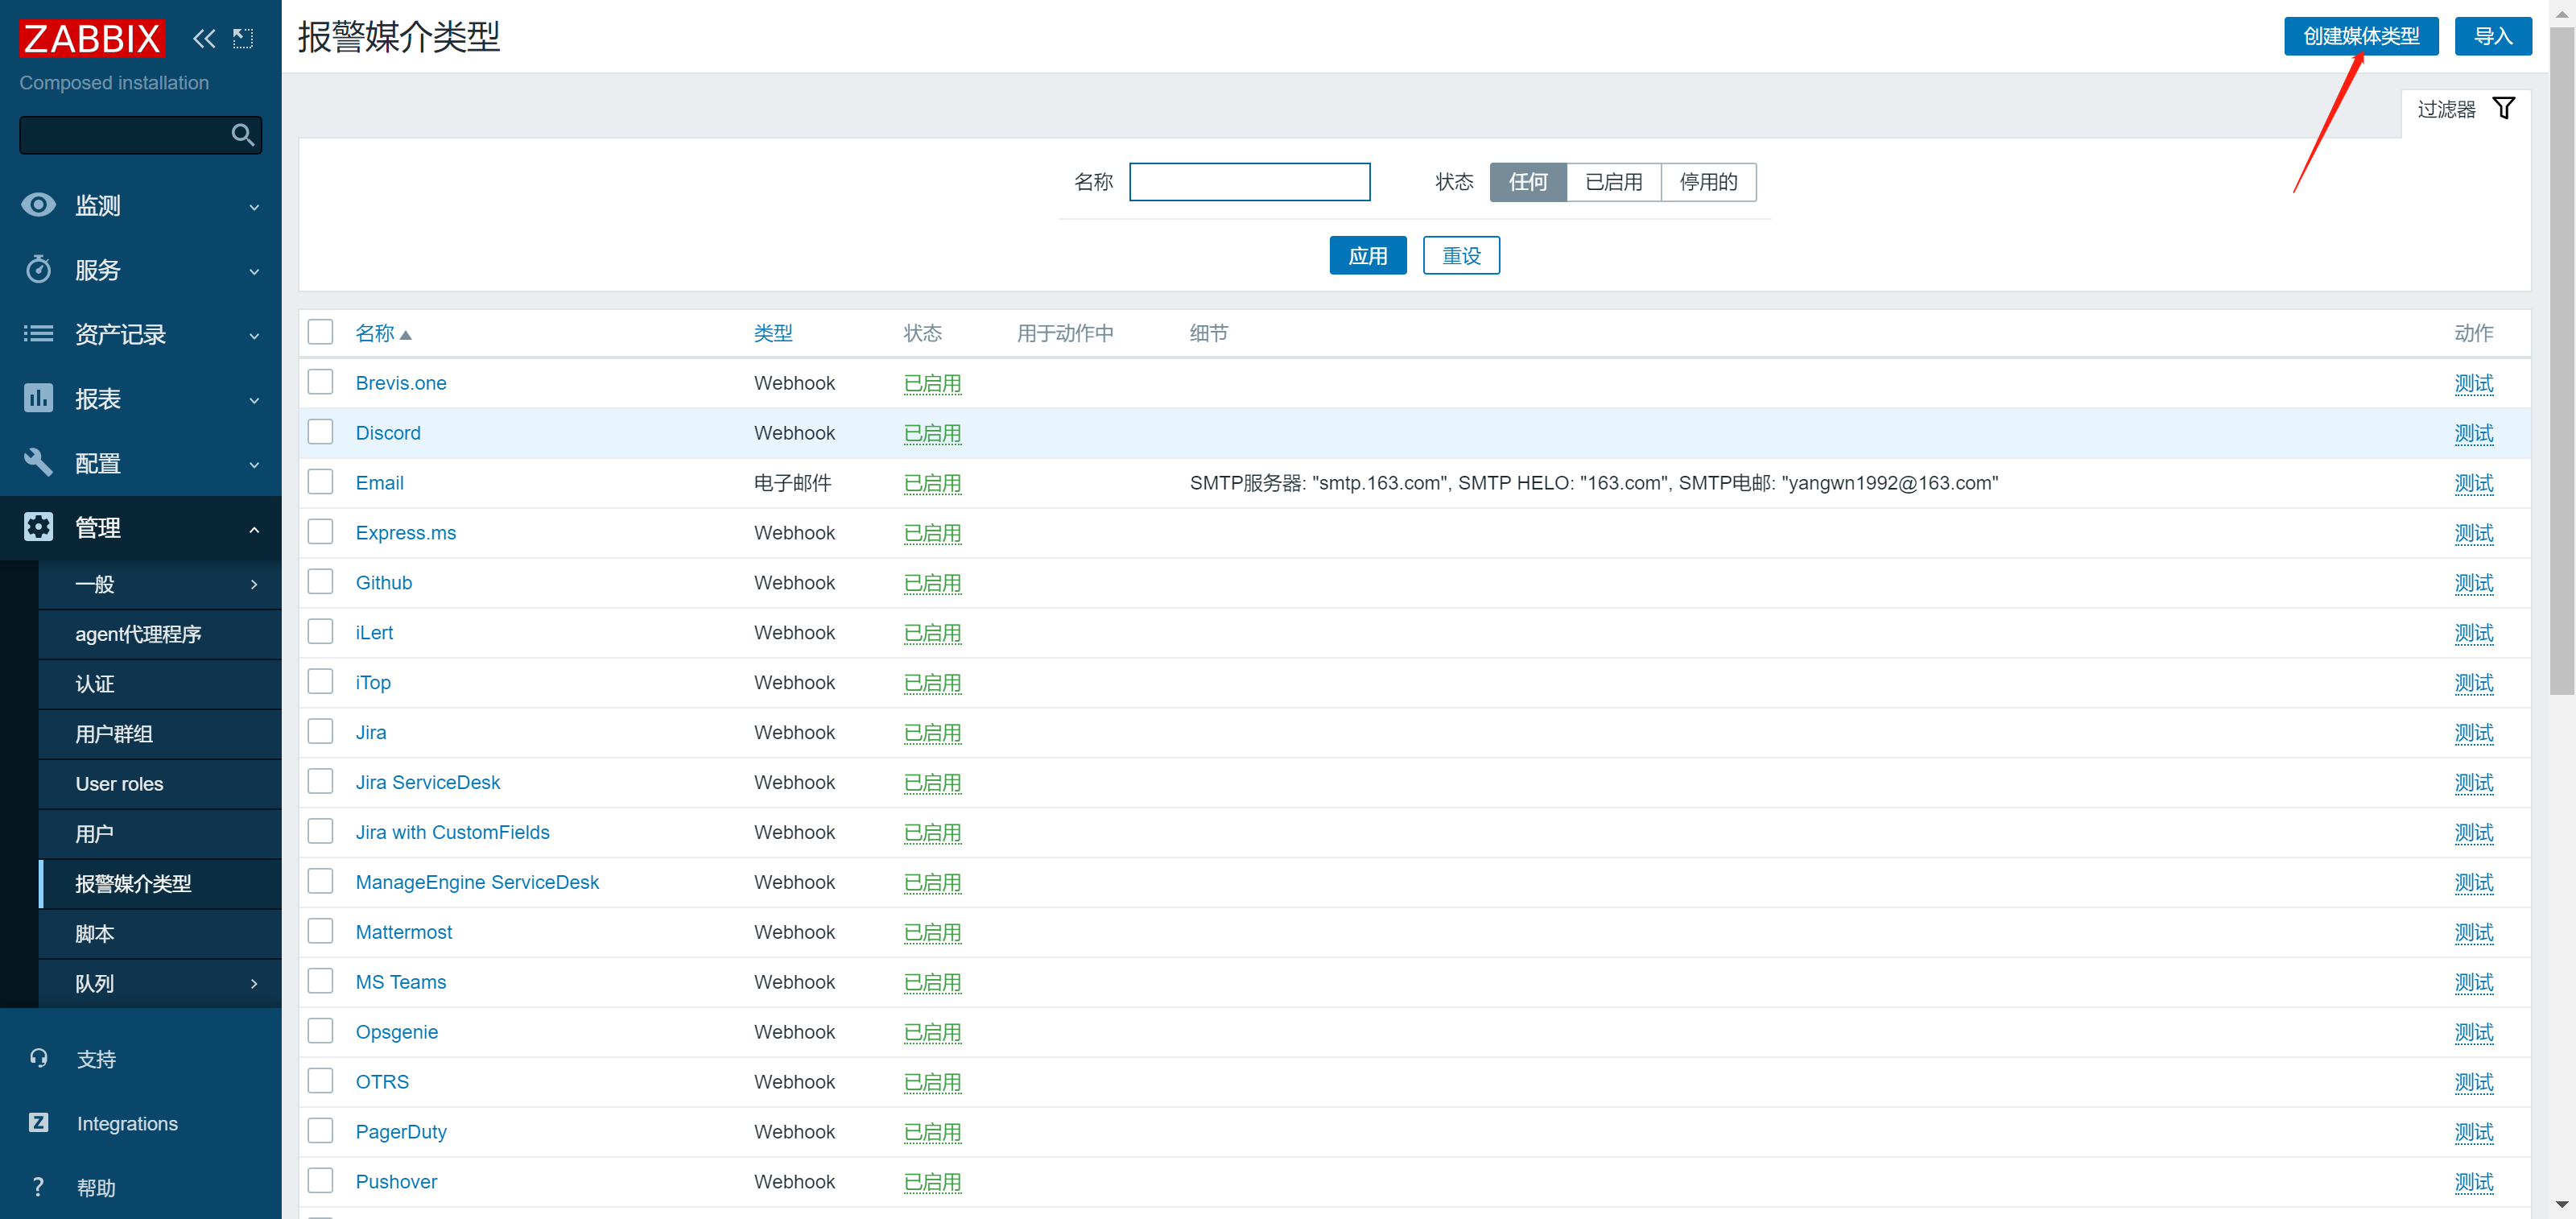
Task: Click the clock icon for Services (服务)
Action: pos(38,269)
